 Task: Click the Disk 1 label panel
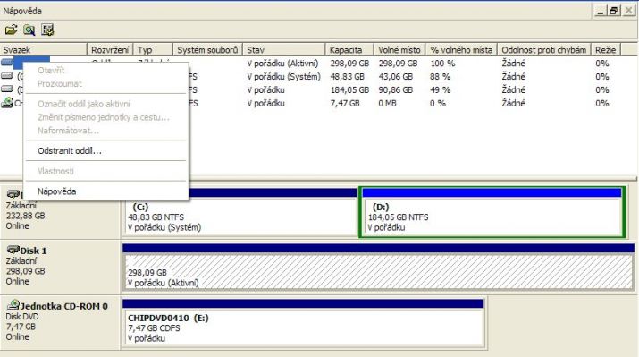tap(60, 267)
